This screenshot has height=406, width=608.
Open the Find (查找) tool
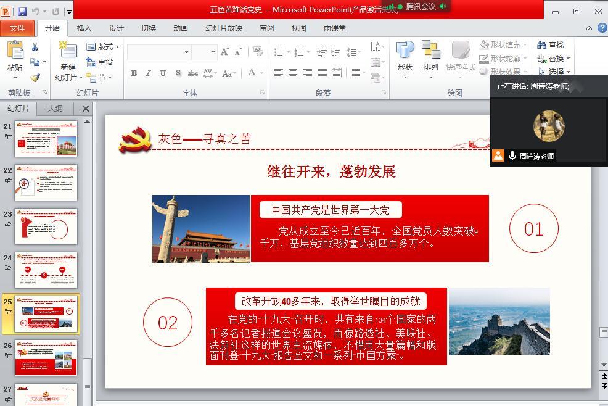click(x=551, y=45)
